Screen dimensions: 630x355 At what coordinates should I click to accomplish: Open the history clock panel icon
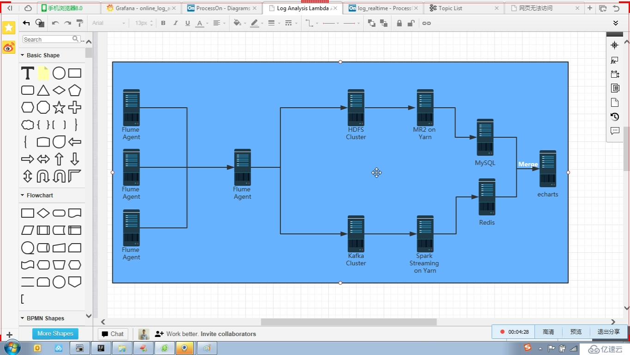(x=615, y=116)
